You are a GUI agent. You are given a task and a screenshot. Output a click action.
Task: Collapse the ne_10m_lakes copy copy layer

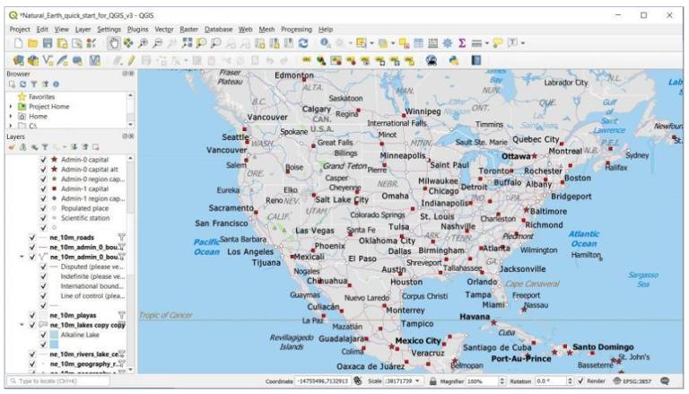pos(22,325)
